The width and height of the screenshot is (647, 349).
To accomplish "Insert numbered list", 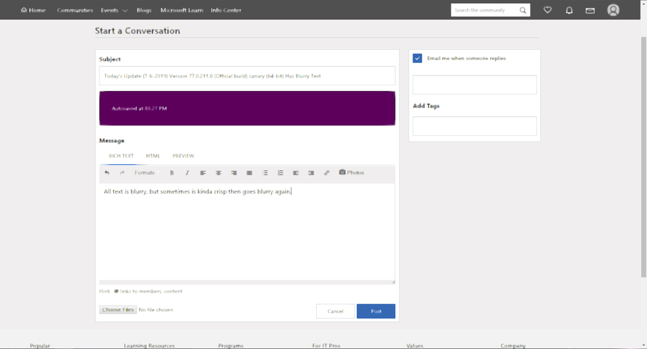I will pyautogui.click(x=280, y=173).
